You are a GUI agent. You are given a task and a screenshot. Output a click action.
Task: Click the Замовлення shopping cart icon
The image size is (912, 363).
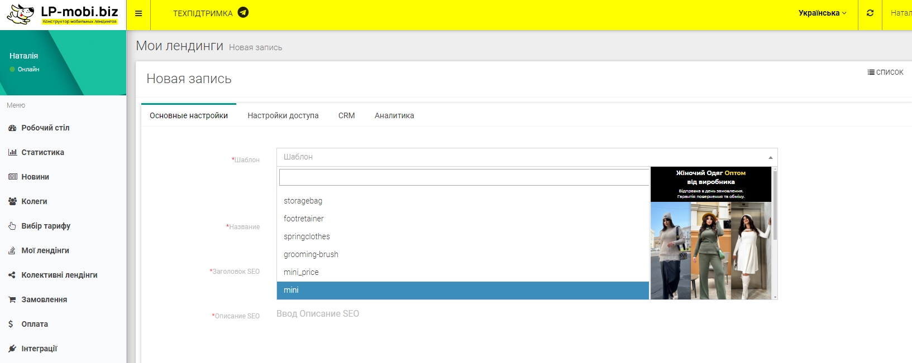[12, 299]
